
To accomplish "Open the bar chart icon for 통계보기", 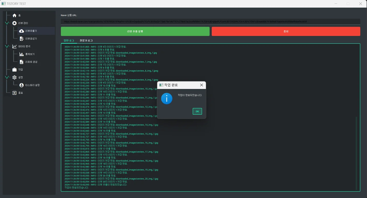I will tap(22, 54).
